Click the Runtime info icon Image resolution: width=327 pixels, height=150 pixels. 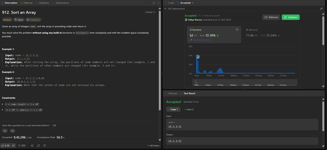click(237, 29)
